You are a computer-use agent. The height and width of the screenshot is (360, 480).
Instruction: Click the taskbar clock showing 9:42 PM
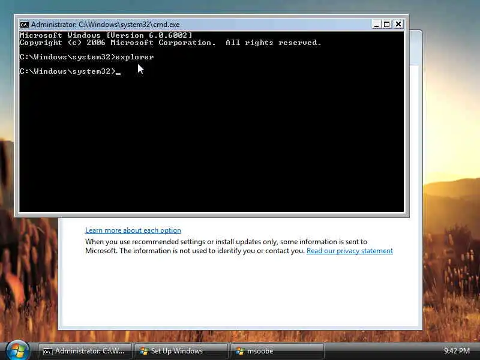coord(457,351)
